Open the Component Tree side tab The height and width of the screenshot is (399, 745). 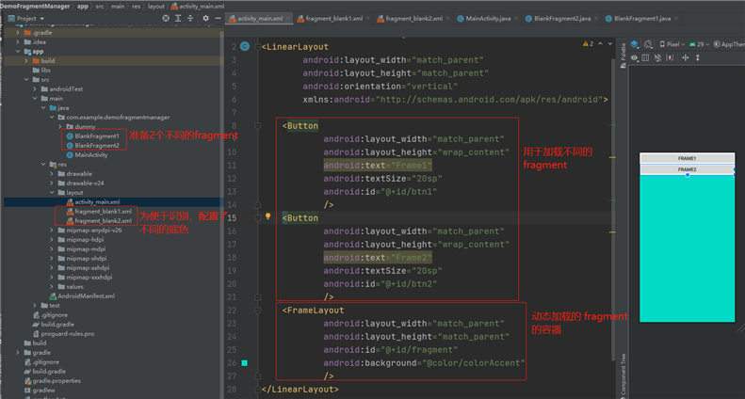pyautogui.click(x=623, y=375)
